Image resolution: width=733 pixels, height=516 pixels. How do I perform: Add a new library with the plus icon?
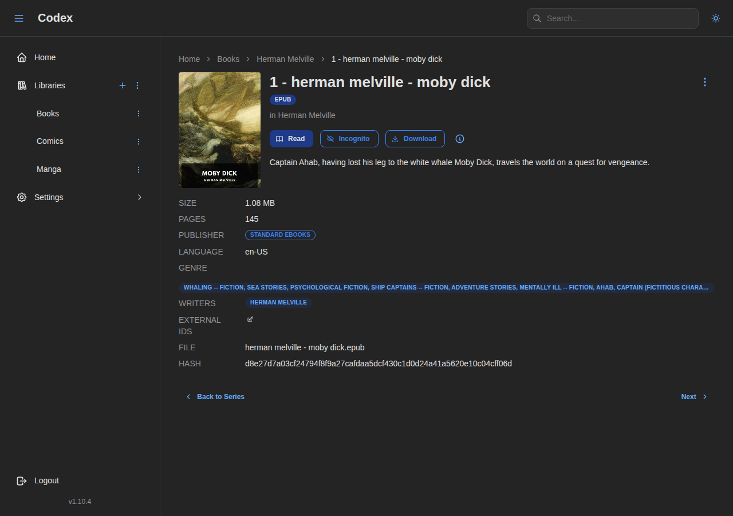click(x=123, y=85)
